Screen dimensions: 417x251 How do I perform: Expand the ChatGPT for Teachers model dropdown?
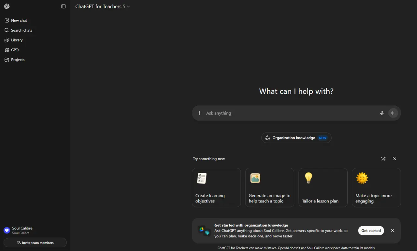point(103,7)
